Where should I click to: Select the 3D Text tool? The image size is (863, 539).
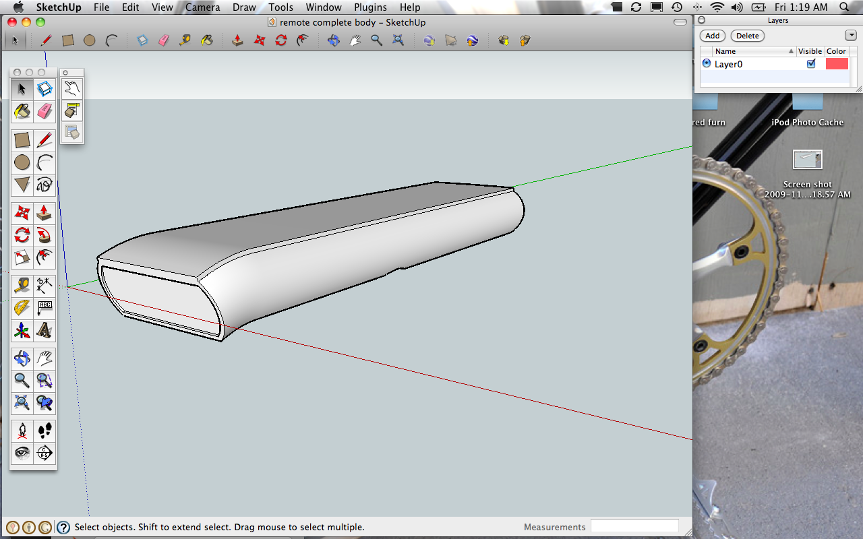pyautogui.click(x=44, y=331)
